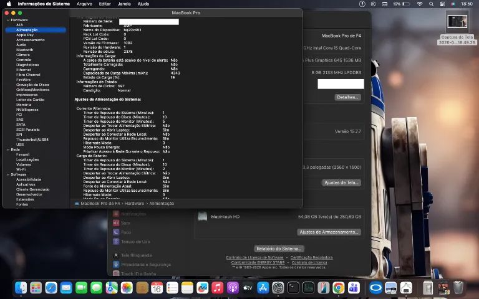Select Thunderbolt/USB4 in the sidebar
This screenshot has width=479, height=299.
click(x=32, y=140)
